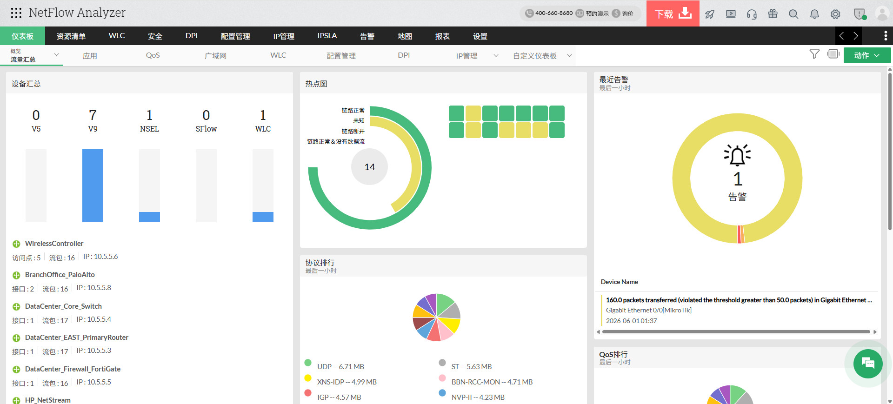893x404 pixels.
Task: Click the right arrow menu scroller
Action: [855, 36]
